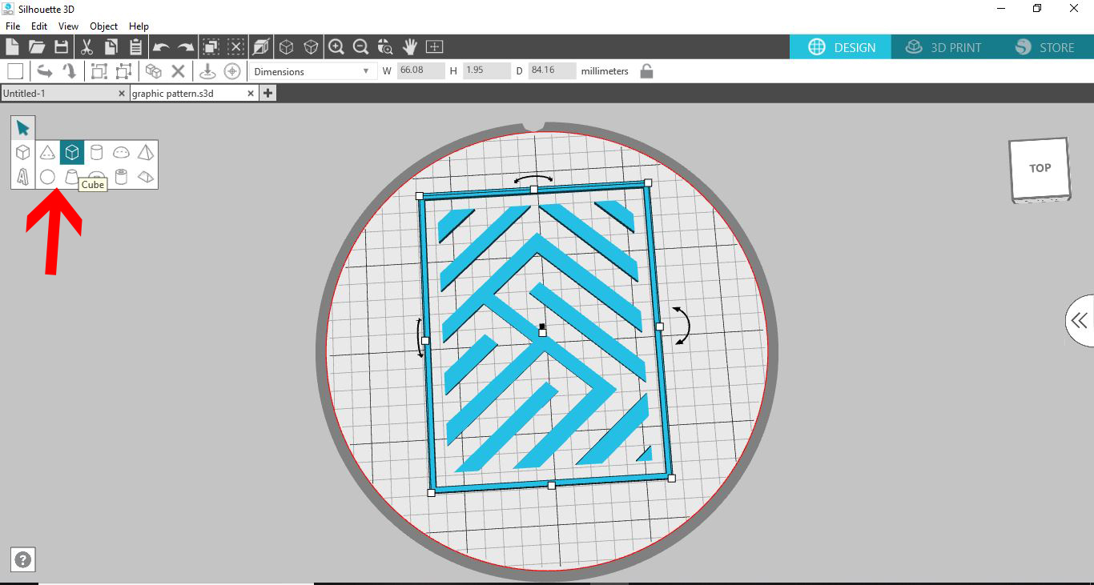Click the horizontal mirror arrow icon
Image resolution: width=1094 pixels, height=585 pixels.
45,71
